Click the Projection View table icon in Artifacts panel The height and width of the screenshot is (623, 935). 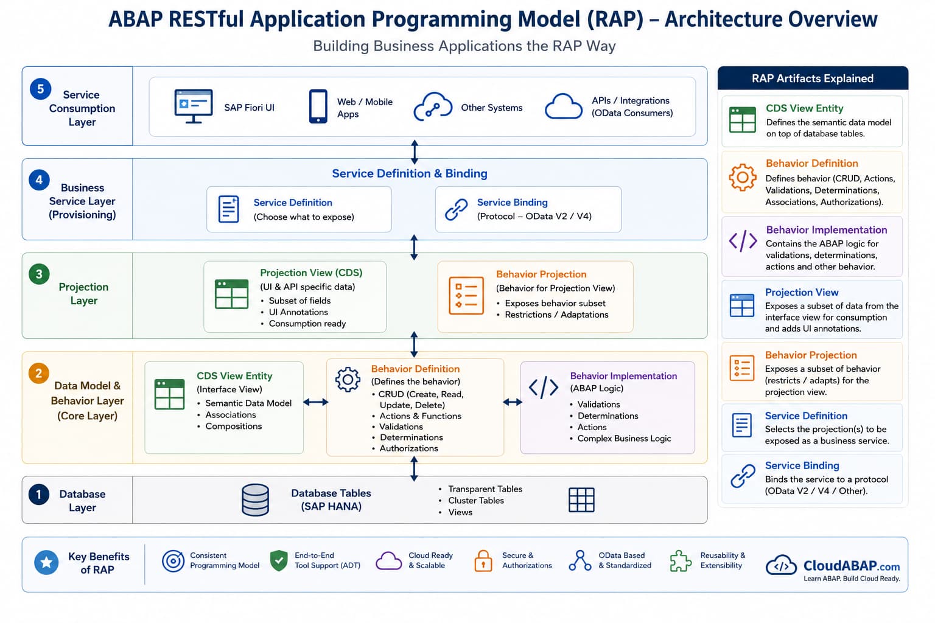(x=742, y=305)
